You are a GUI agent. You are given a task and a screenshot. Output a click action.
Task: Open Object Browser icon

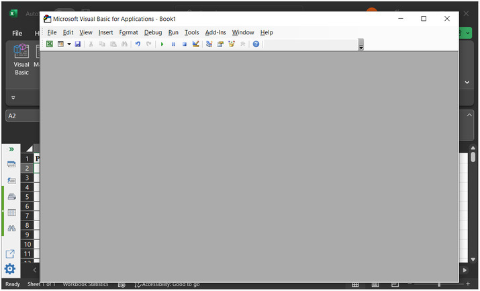(x=232, y=44)
